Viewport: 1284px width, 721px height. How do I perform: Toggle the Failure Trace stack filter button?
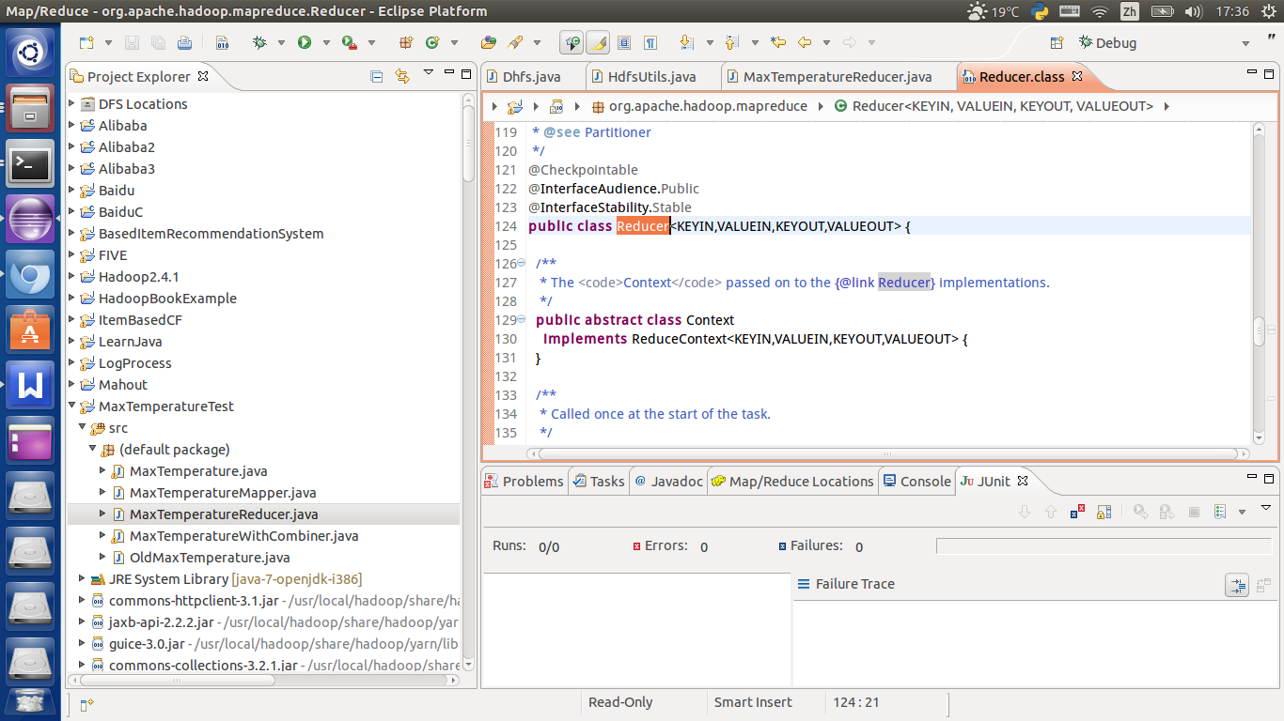1237,585
